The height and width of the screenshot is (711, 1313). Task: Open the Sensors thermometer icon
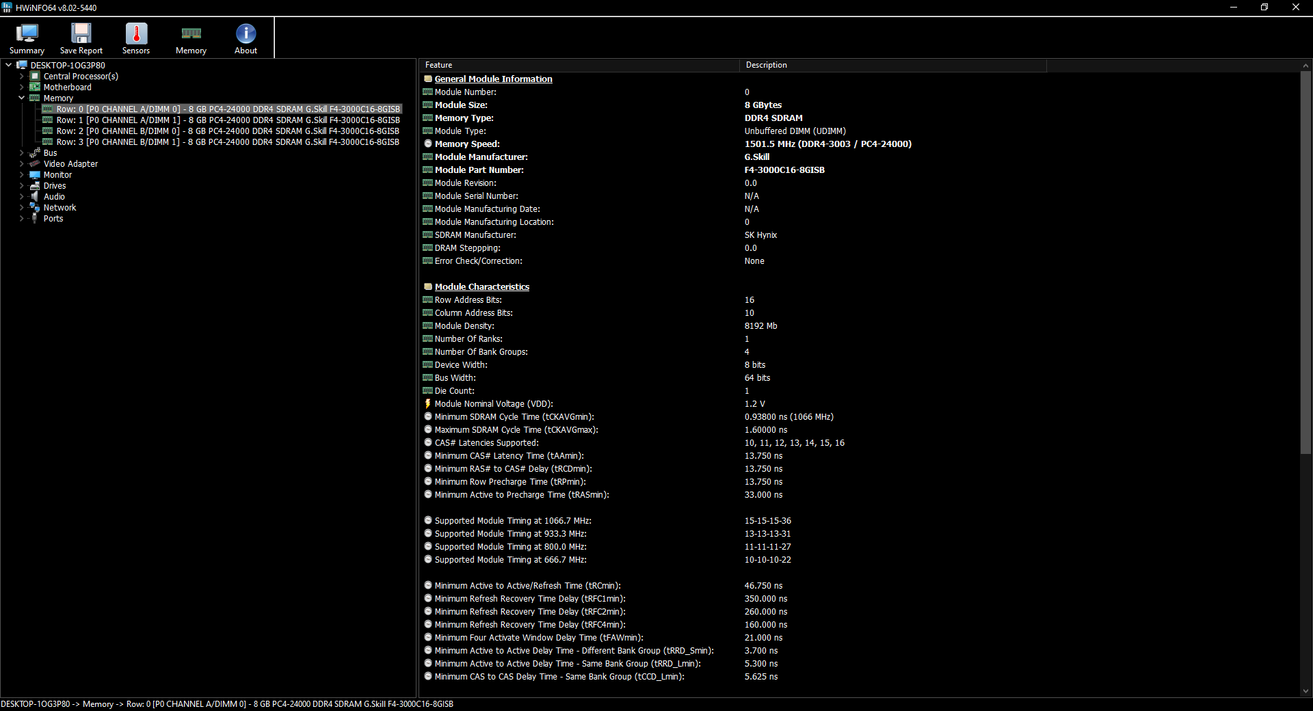pos(136,33)
